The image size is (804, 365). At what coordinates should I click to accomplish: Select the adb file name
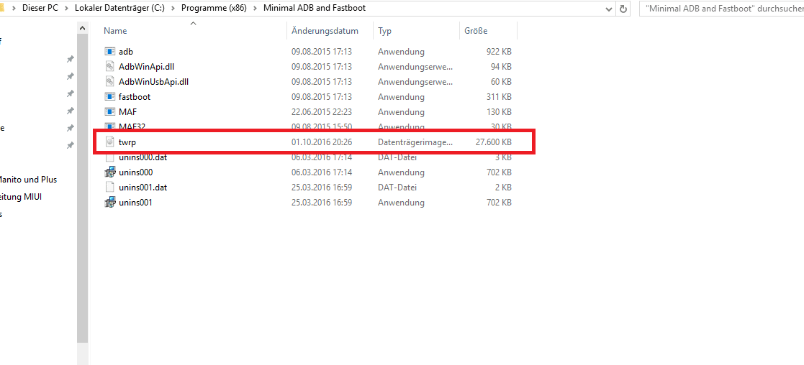point(126,52)
